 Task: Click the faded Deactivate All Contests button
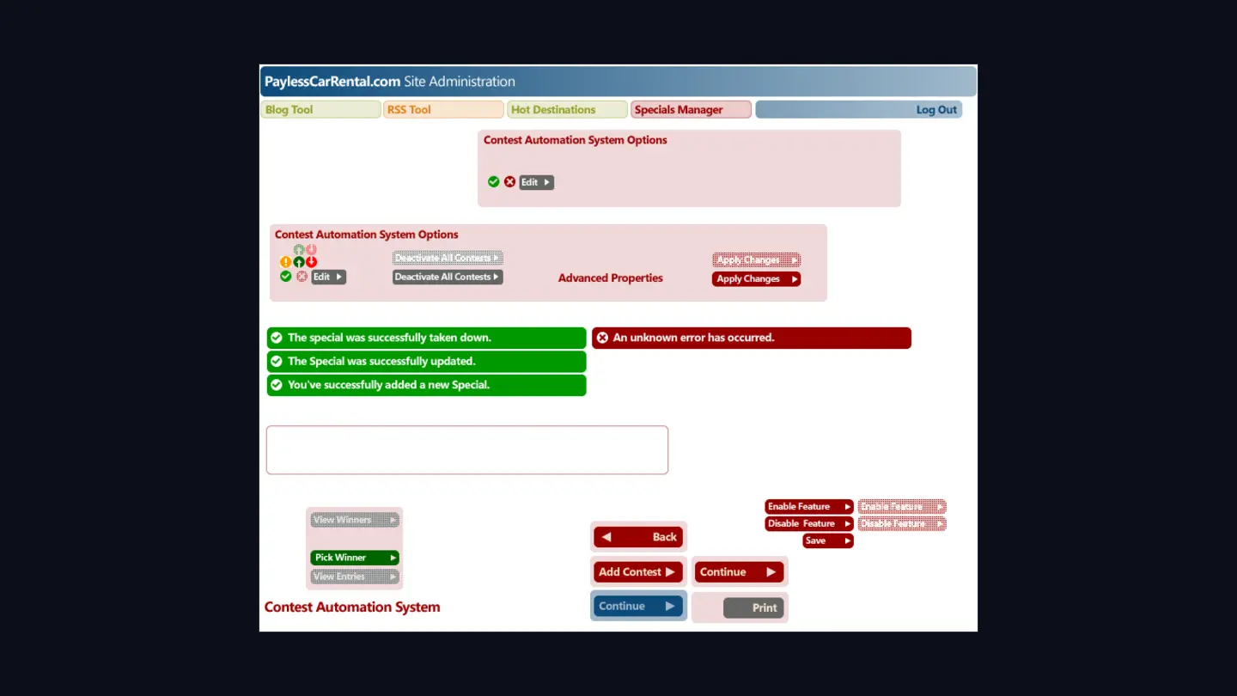tap(448, 258)
